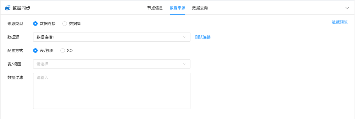Click the 数据同步 panel title
This screenshot has height=119, width=355.
tap(21, 8)
